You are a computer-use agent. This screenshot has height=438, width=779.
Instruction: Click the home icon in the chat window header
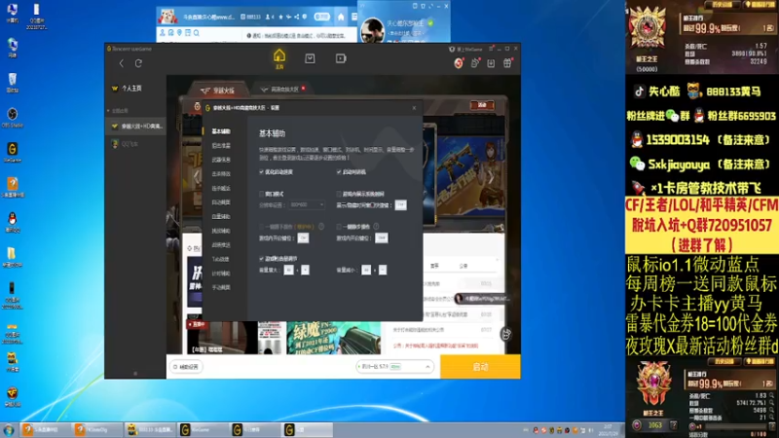pyautogui.click(x=341, y=17)
